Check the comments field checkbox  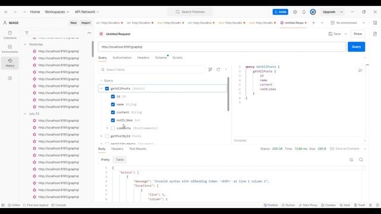(x=113, y=128)
